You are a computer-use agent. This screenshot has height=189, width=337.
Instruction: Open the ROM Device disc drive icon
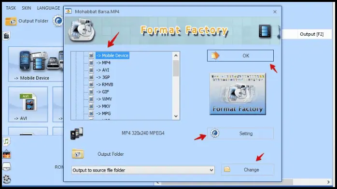[7, 166]
